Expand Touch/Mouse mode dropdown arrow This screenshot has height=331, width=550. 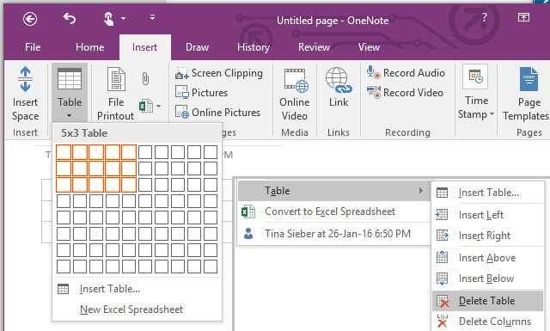click(123, 18)
